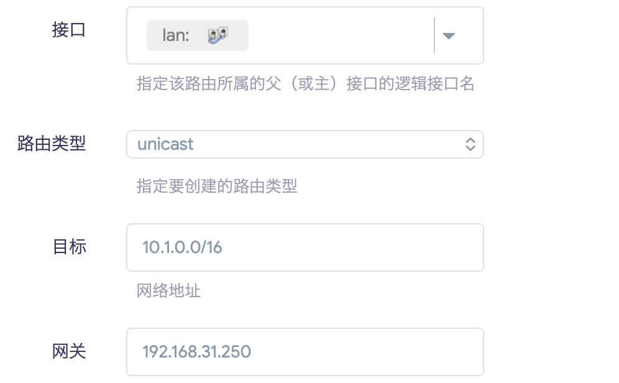Click the vertical divider beside the interface arrow
Image resolution: width=619 pixels, height=383 pixels.
pyautogui.click(x=434, y=35)
